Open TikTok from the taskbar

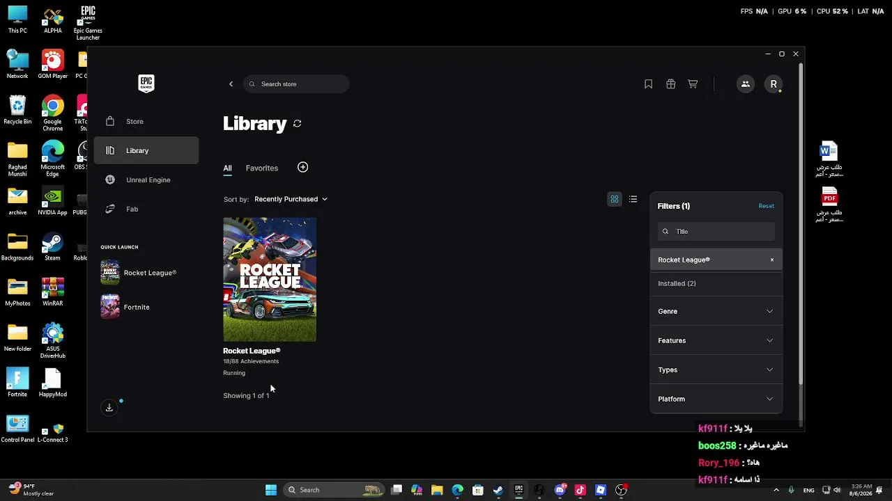click(x=580, y=490)
